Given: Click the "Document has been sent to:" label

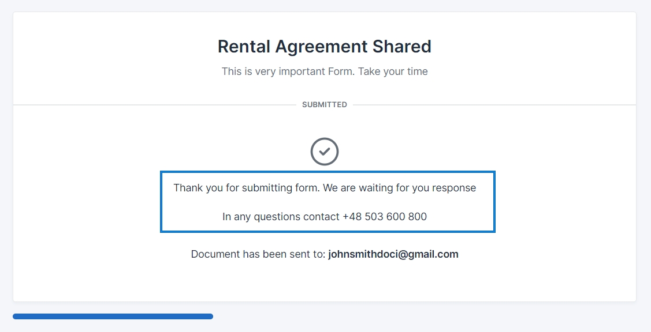Looking at the screenshot, I should pyautogui.click(x=258, y=254).
